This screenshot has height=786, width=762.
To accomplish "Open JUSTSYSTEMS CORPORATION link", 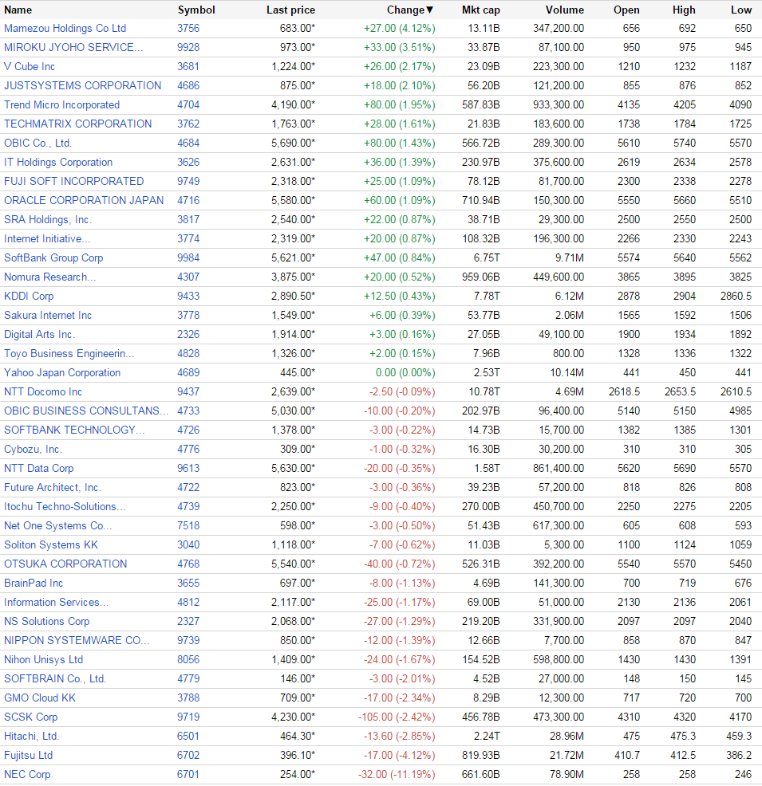I will [x=83, y=86].
